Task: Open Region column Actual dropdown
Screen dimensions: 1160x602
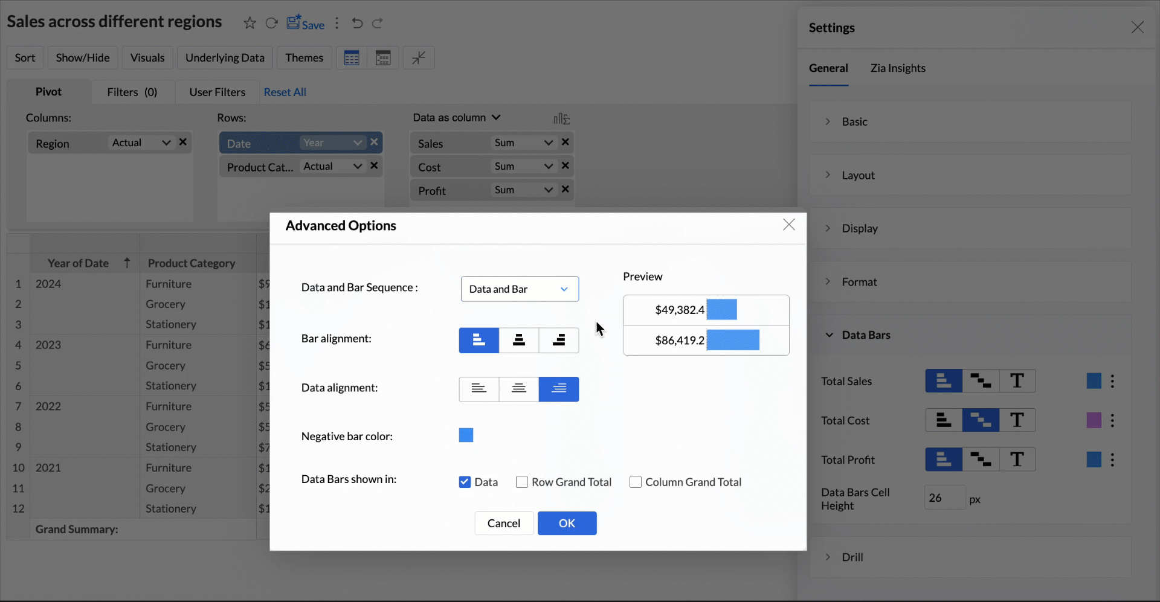Action: (141, 143)
